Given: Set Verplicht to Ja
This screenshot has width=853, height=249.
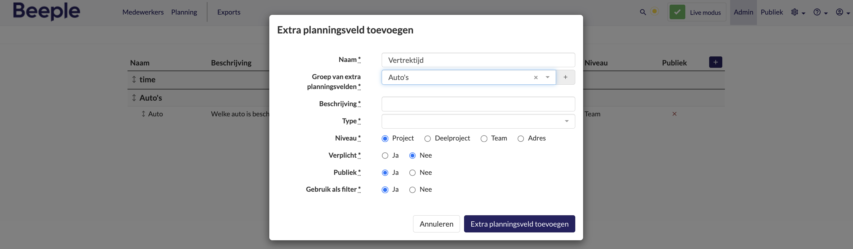Looking at the screenshot, I should coord(385,156).
